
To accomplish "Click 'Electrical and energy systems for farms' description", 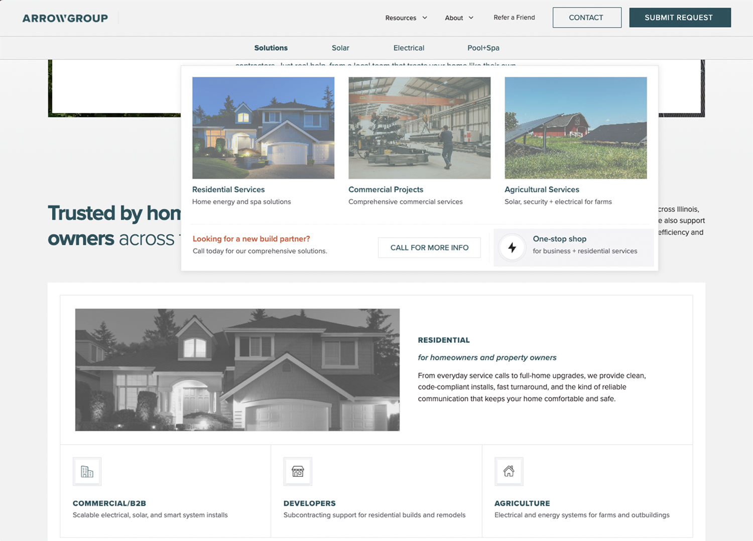I will (x=582, y=515).
